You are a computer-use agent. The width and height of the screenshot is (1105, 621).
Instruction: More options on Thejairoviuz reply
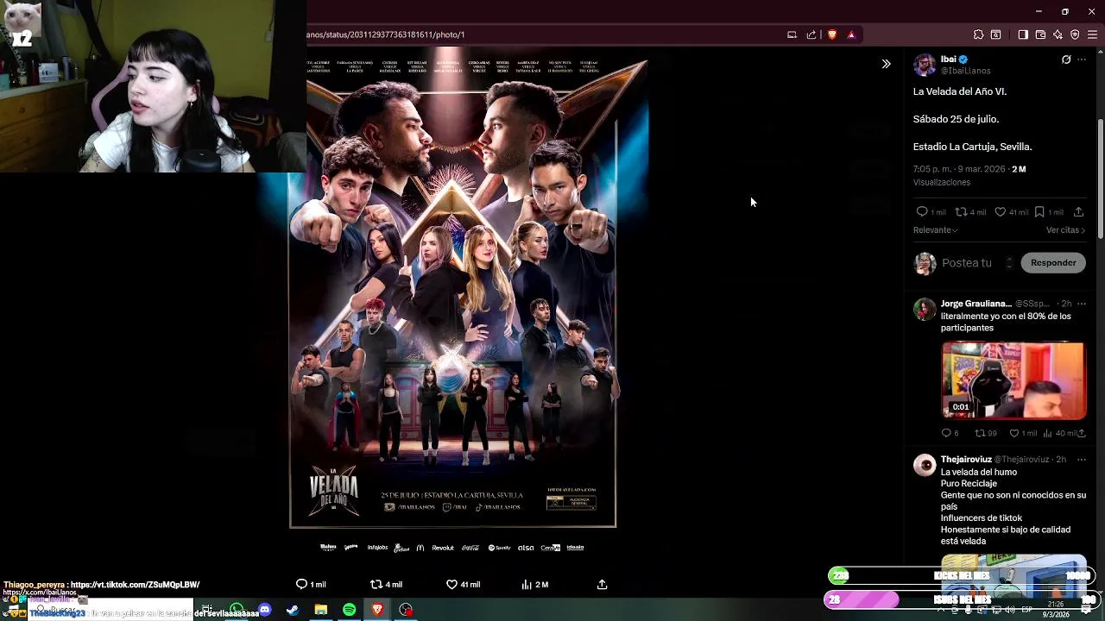point(1082,460)
